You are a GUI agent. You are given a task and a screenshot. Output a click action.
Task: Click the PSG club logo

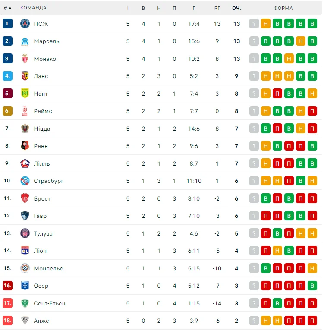[x=25, y=24]
